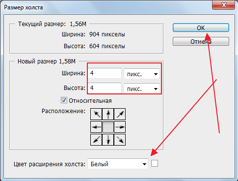Viewport: 238px width, 181px height.
Task: Set anchor to the middle-right arrow
Action: (120, 127)
